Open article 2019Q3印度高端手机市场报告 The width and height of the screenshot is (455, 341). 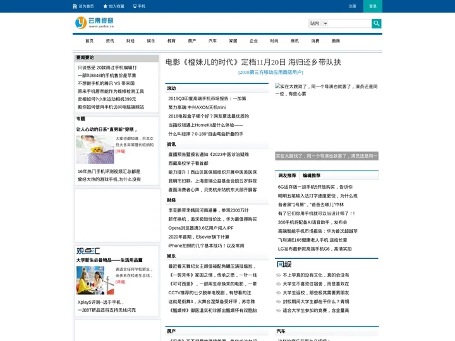[207, 99]
